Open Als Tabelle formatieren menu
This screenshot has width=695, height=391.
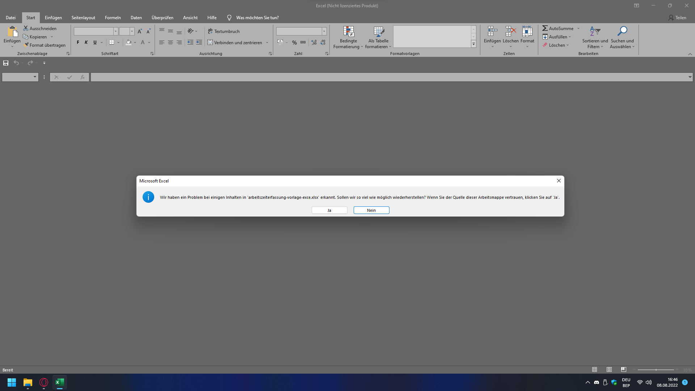[x=378, y=37]
